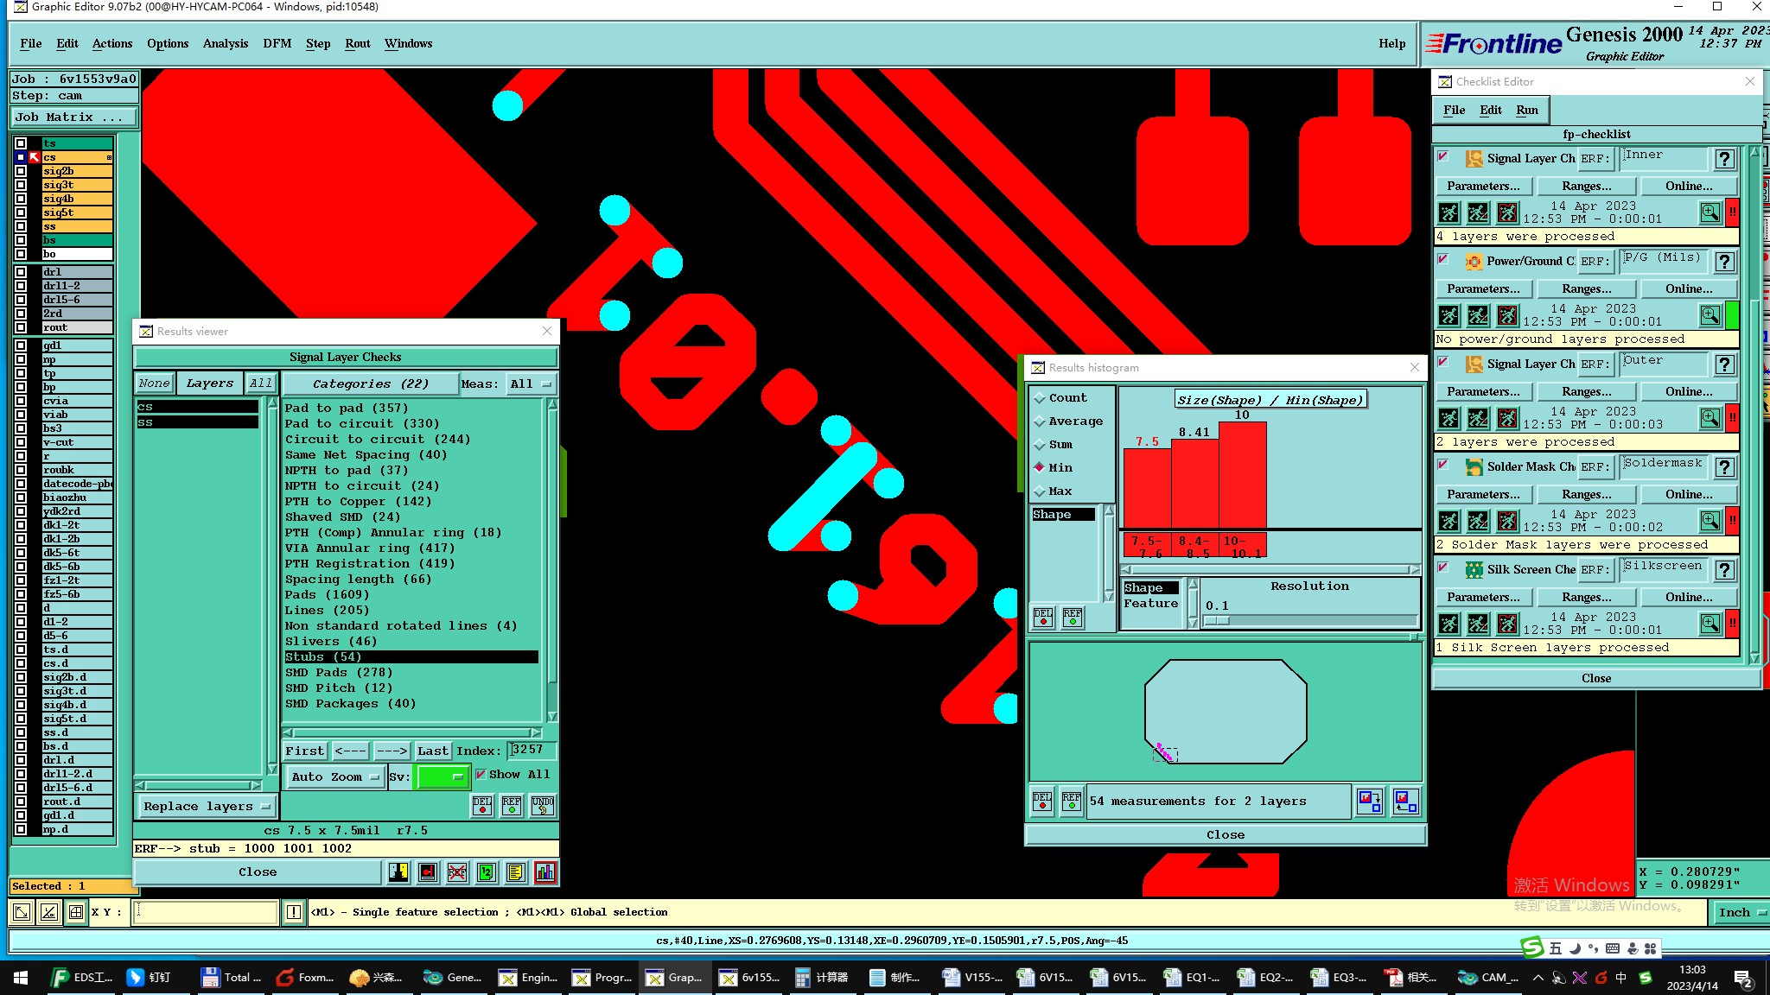The width and height of the screenshot is (1770, 995).
Task: Expand the Meas All dropdown
Action: point(531,384)
